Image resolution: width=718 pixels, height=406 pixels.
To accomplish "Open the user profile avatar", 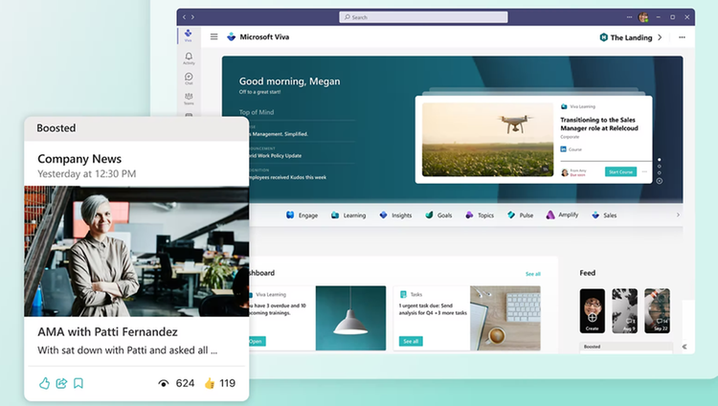I will (643, 17).
